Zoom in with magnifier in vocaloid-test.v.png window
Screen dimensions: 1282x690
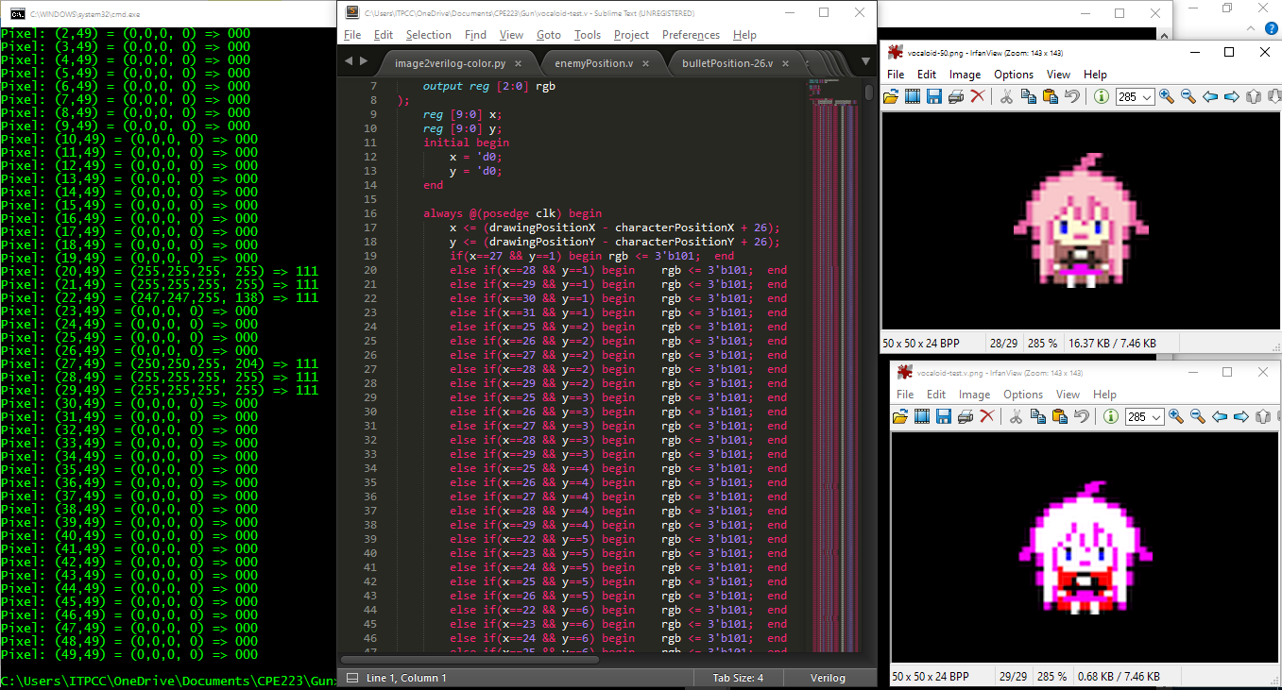(x=1176, y=416)
